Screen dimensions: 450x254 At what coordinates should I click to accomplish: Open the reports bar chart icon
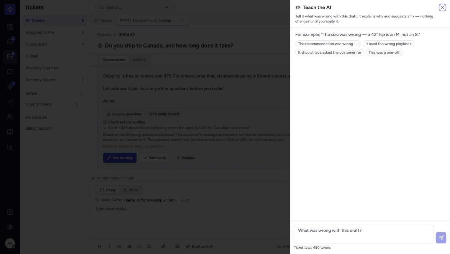coord(10,147)
